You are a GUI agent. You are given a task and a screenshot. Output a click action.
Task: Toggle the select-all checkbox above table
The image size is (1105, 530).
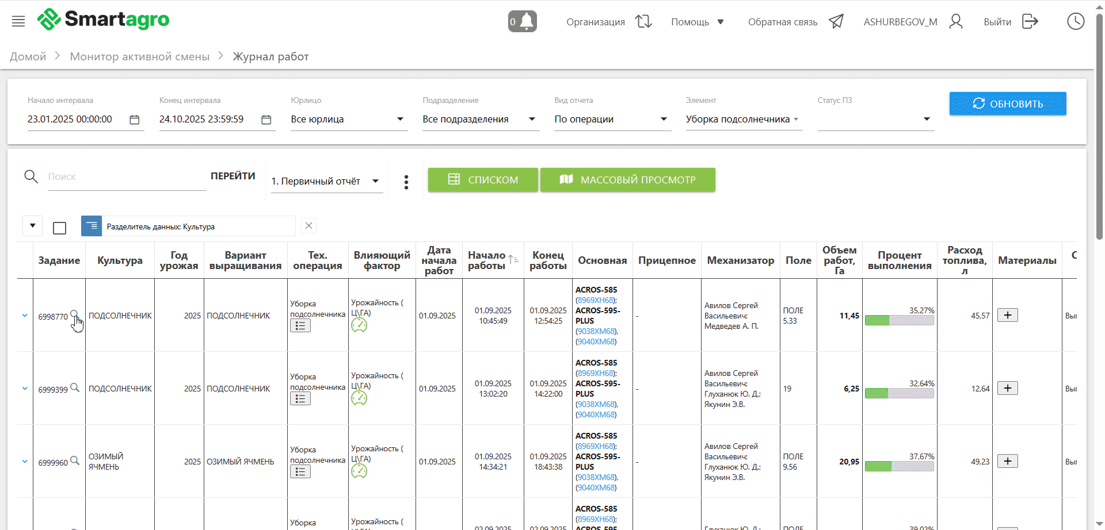pyautogui.click(x=59, y=228)
